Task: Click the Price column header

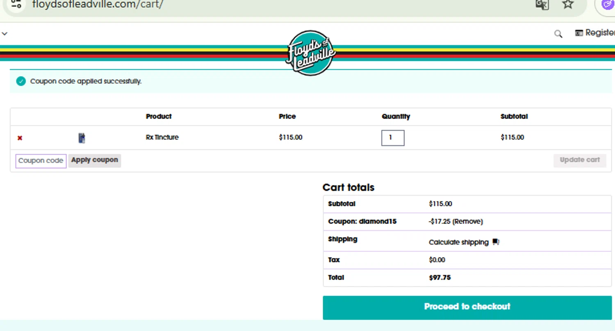Action: (287, 116)
